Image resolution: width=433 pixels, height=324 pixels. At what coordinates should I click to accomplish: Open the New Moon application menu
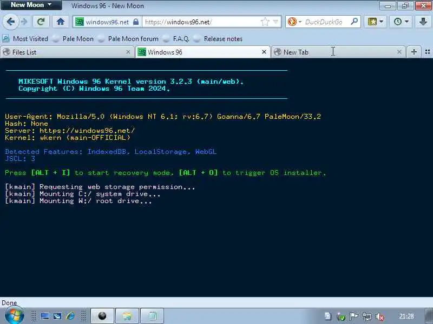click(x=31, y=5)
